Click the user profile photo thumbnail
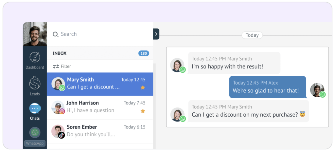Image resolution: width=335 pixels, height=152 pixels. pyautogui.click(x=35, y=34)
